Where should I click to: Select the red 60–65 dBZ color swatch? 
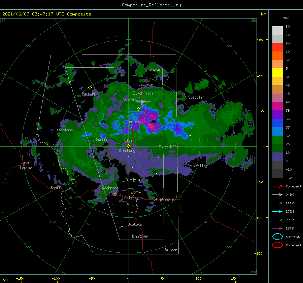tap(277, 47)
